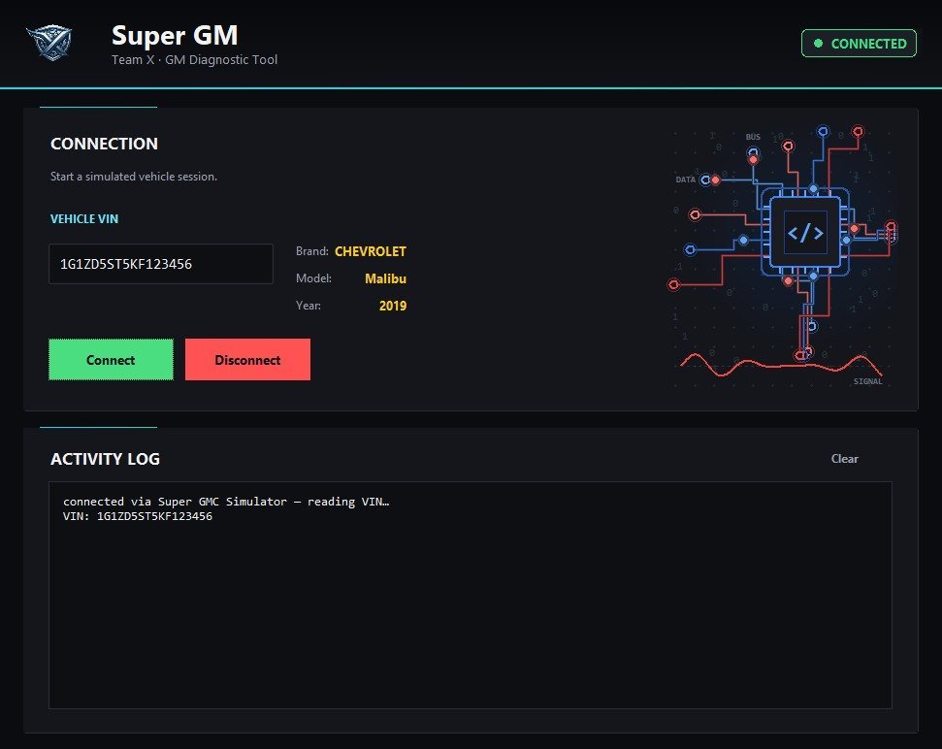Click 'Start a simulated vehicle session.' text
Image resolution: width=942 pixels, height=749 pixels.
coord(134,177)
